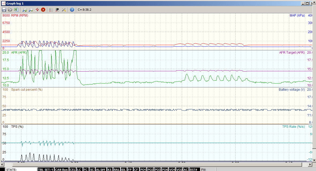Open a log file with folder icon
316x171 pixels.
point(10,10)
